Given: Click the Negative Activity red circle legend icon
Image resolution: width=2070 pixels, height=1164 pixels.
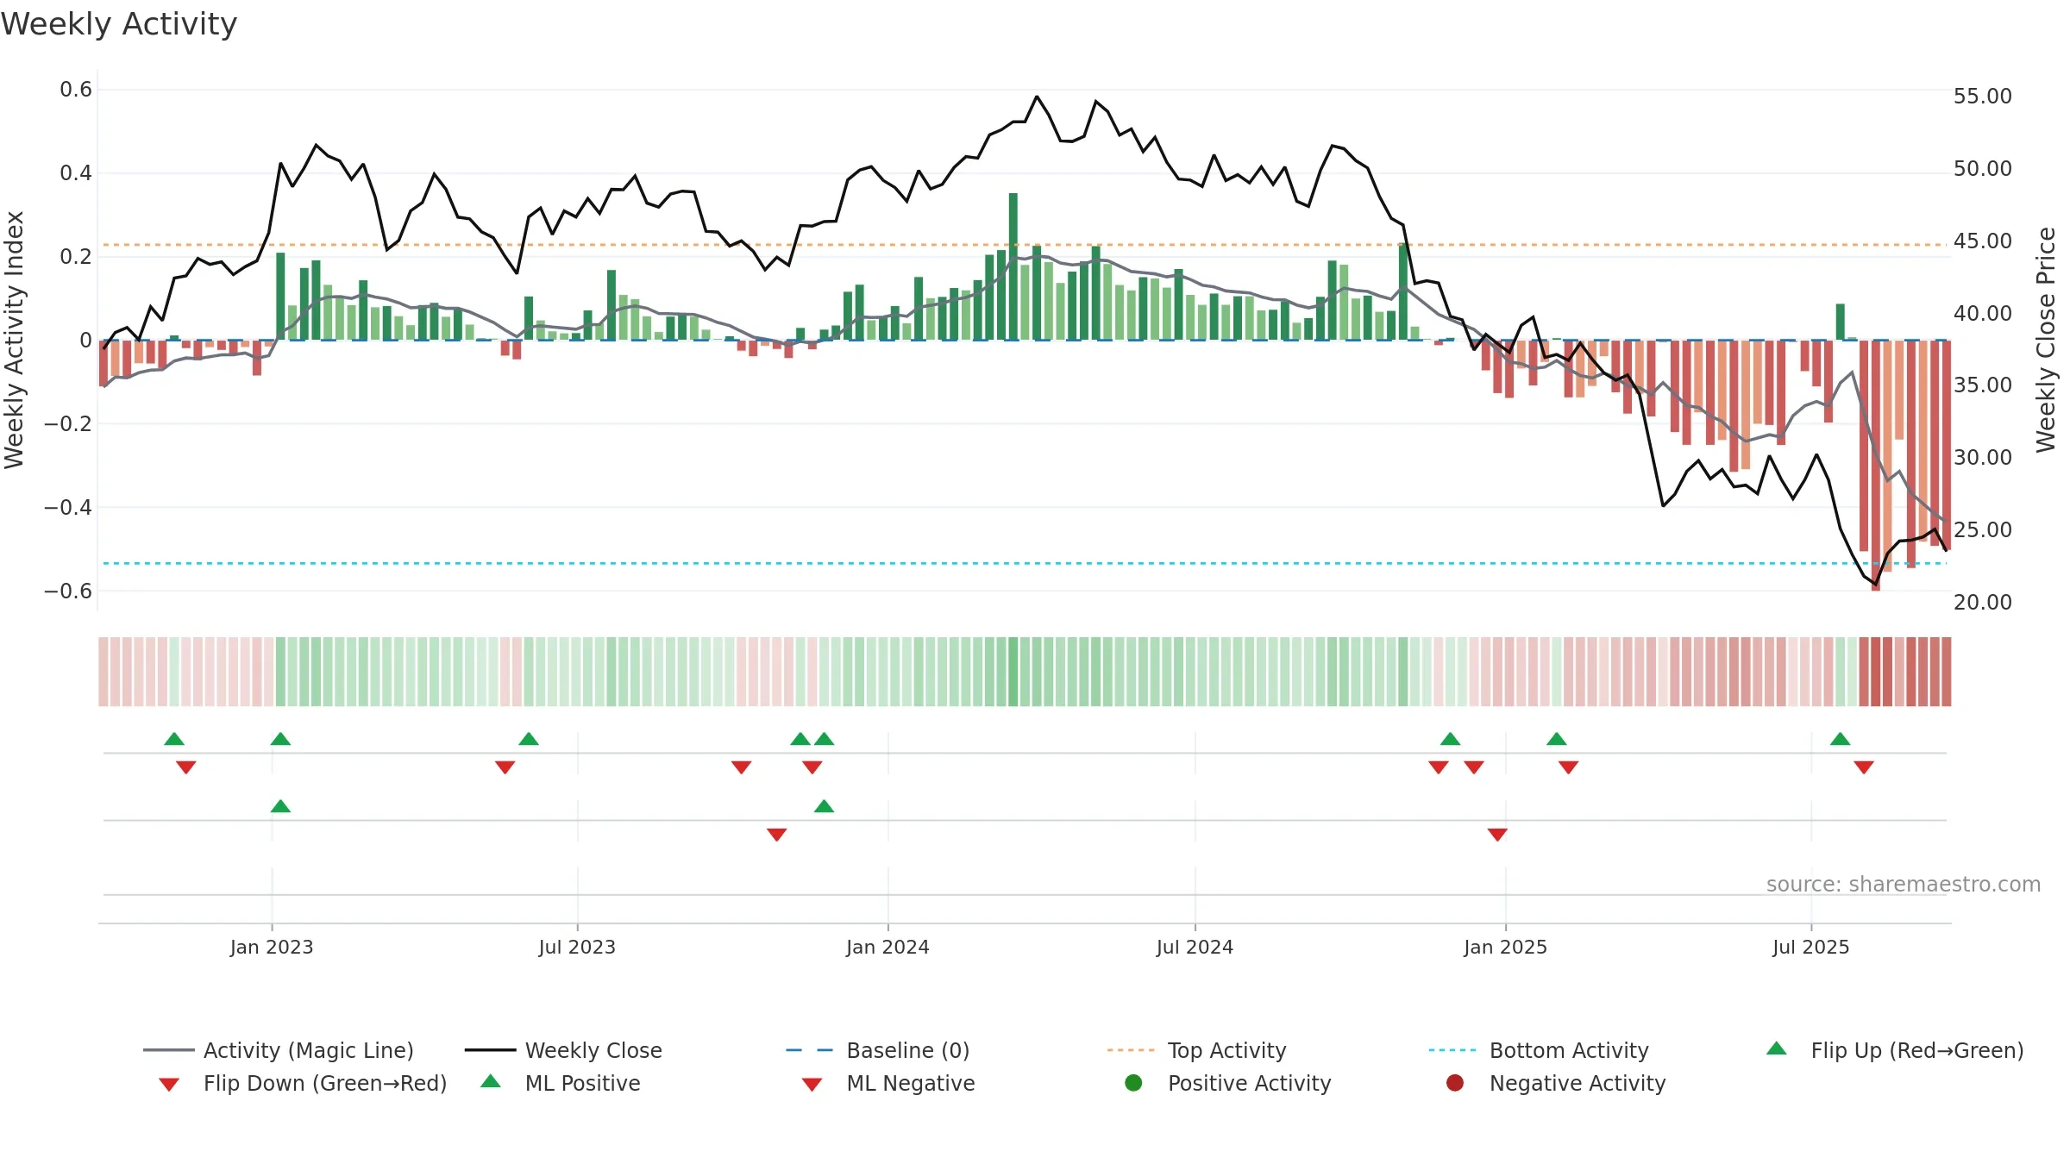Looking at the screenshot, I should coord(1455,1083).
